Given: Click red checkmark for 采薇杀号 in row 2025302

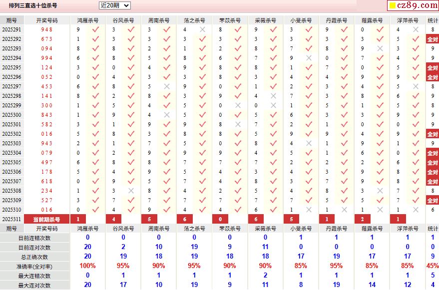Looking at the screenshot, I should [273, 134].
